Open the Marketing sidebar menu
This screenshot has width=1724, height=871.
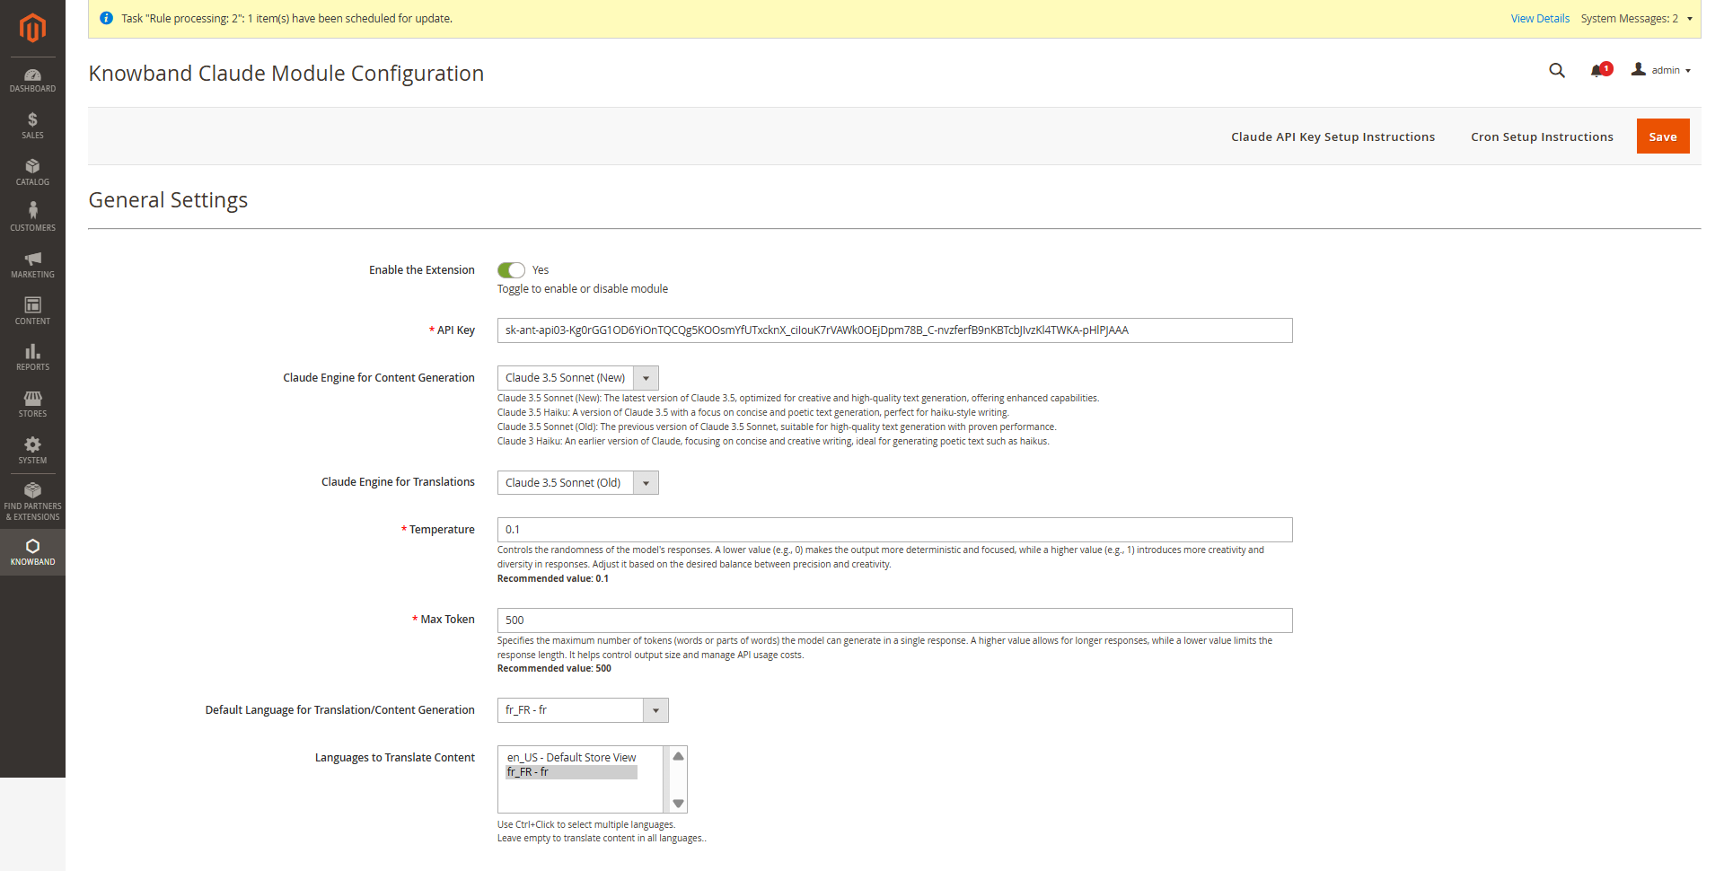click(x=32, y=265)
